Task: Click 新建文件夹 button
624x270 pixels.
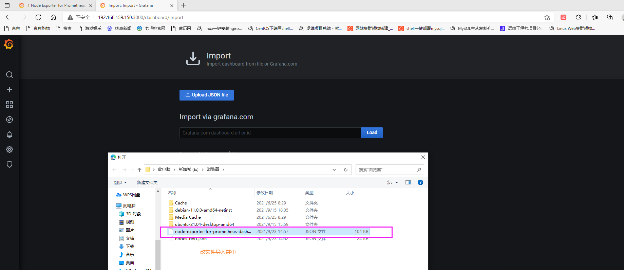Action: tap(147, 182)
